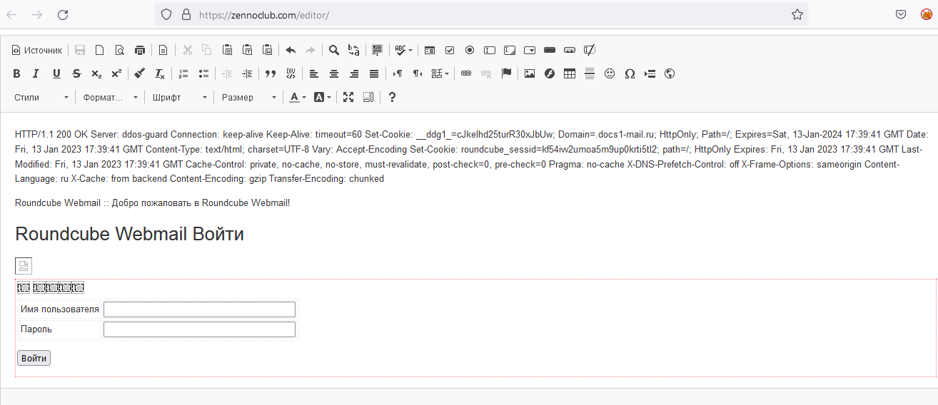Screen dimensions: 938x405
Task: Insert an Image Button icon
Action: tap(570, 50)
